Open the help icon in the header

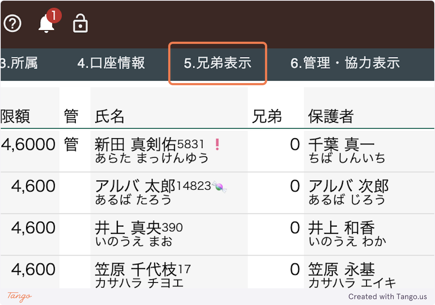[x=12, y=23]
